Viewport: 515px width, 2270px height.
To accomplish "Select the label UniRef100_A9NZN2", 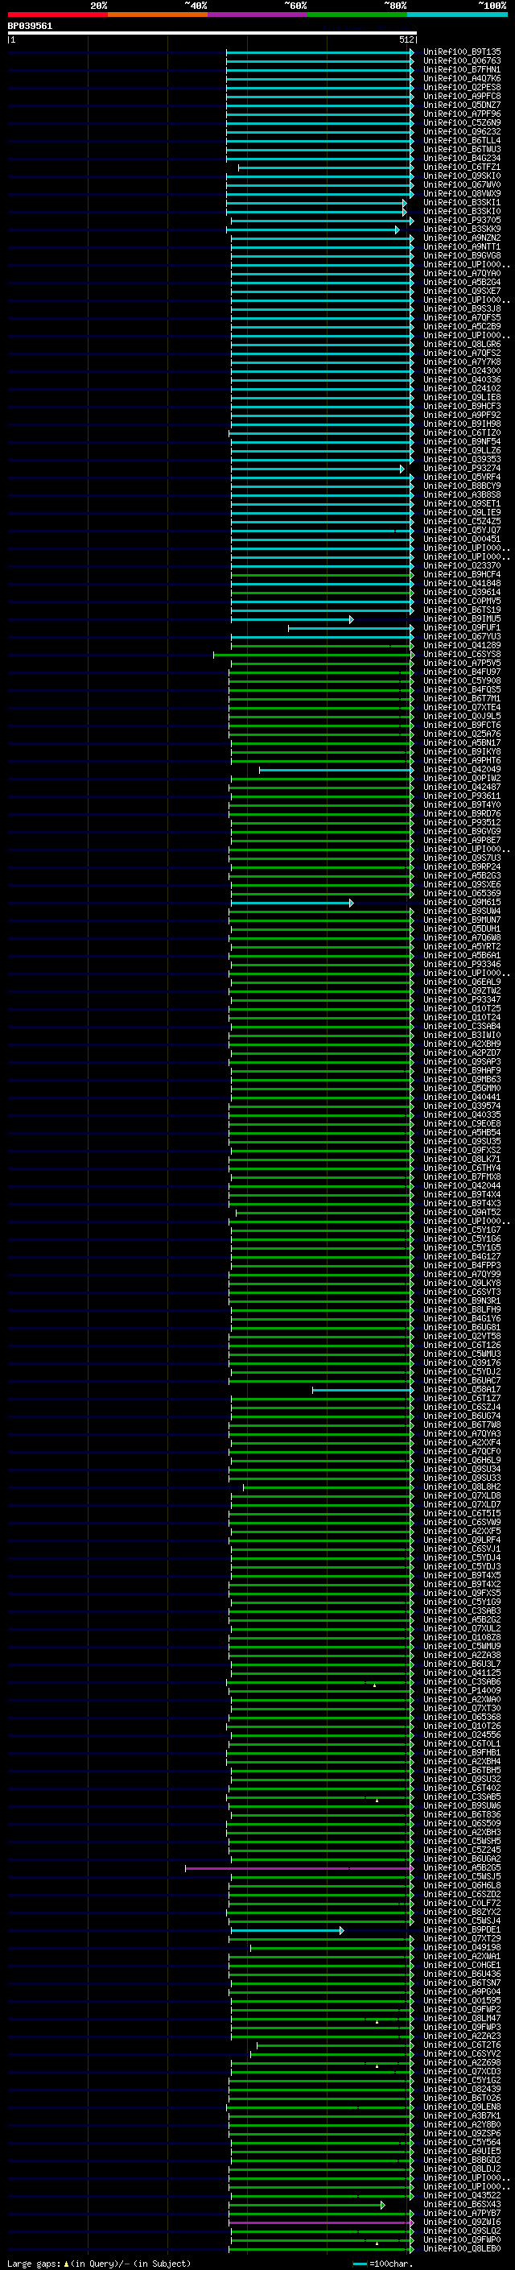I will (x=462, y=238).
